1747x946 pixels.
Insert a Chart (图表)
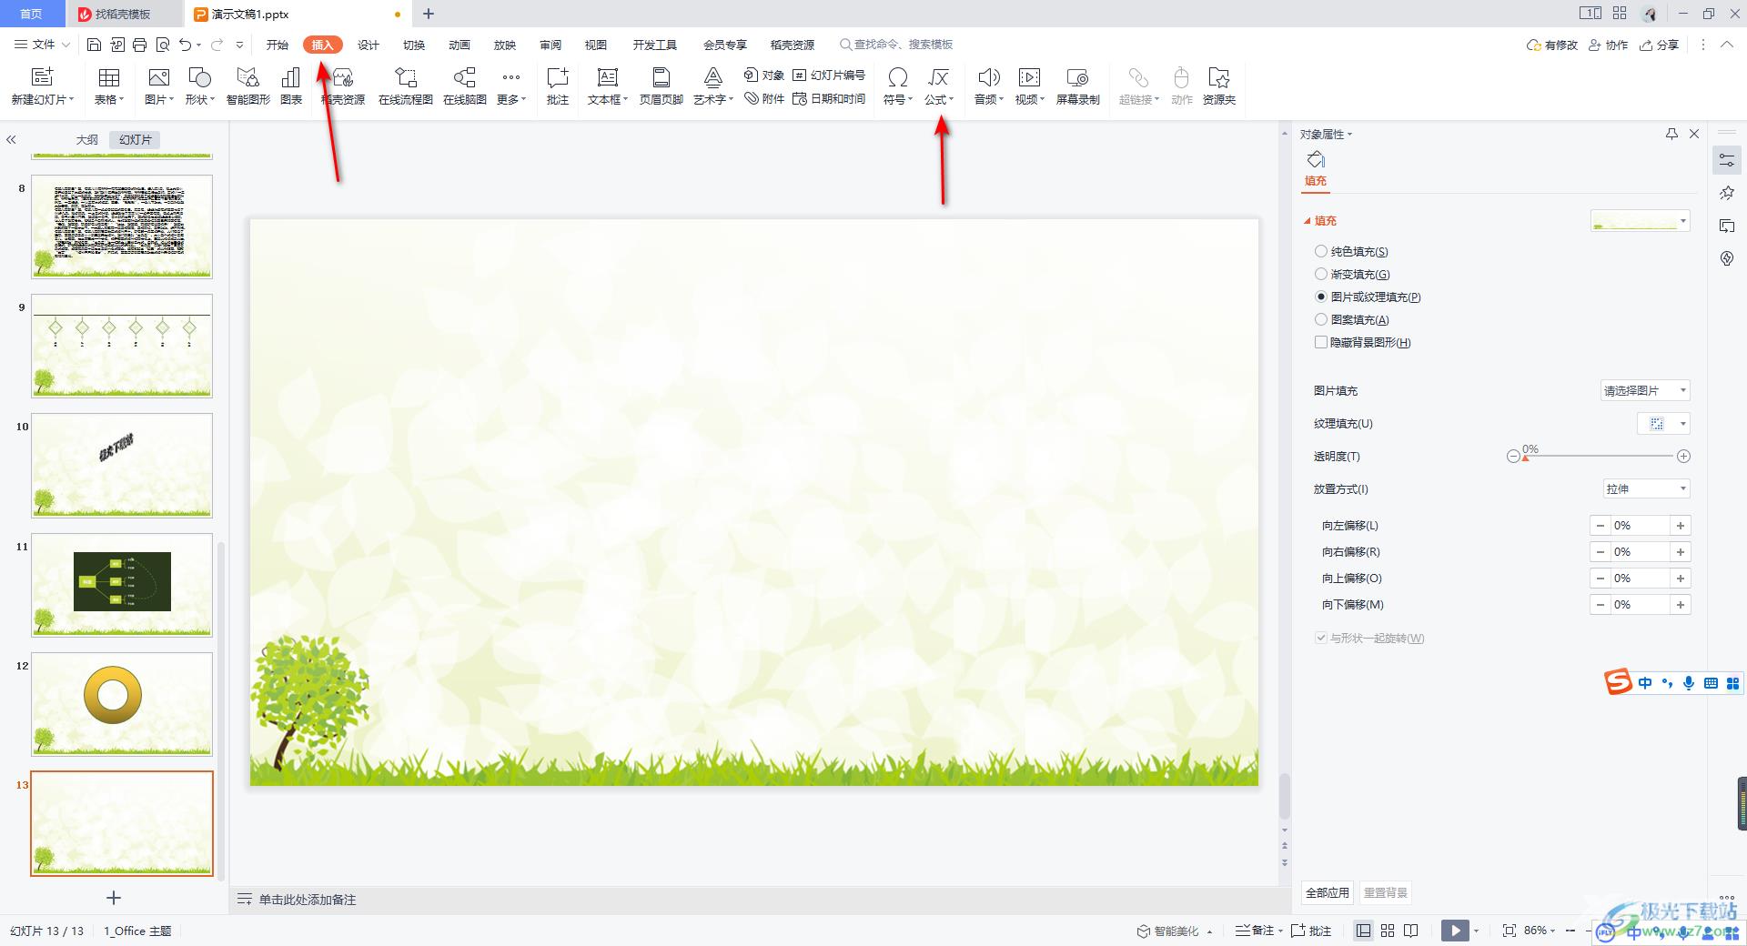click(x=291, y=86)
